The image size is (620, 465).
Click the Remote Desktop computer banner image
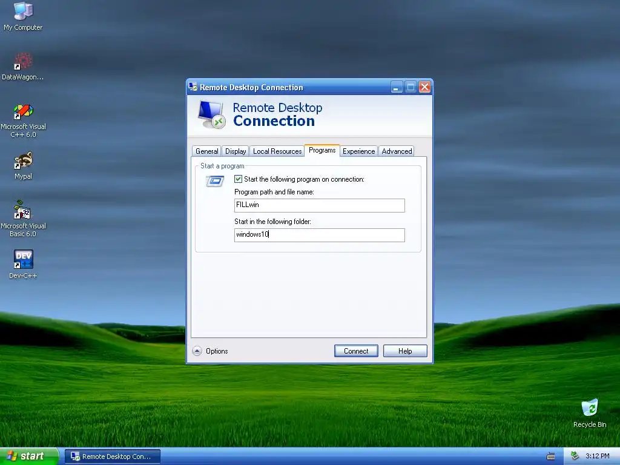211,114
